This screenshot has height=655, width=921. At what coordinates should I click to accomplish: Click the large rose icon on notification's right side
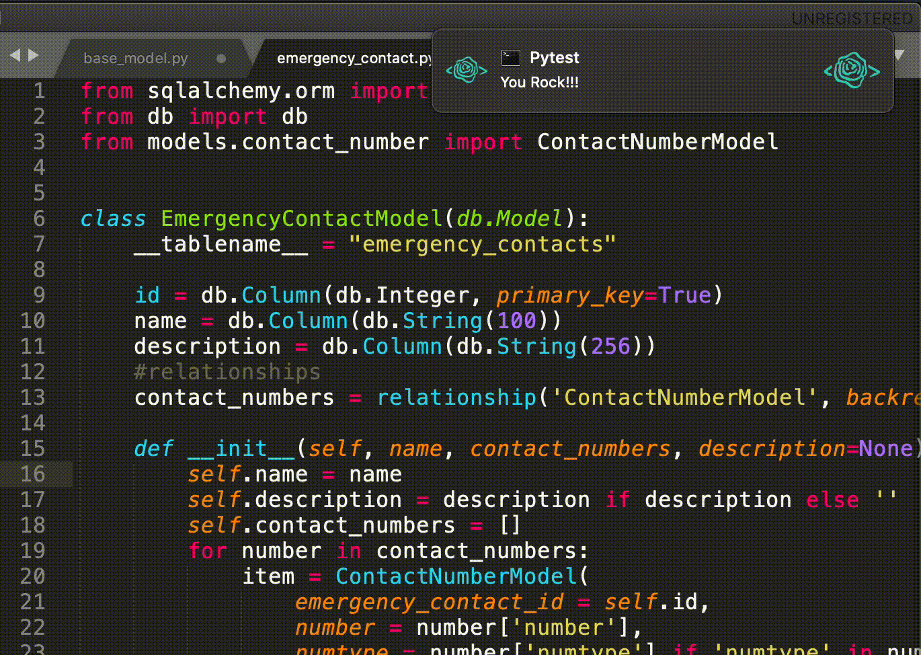pos(852,70)
